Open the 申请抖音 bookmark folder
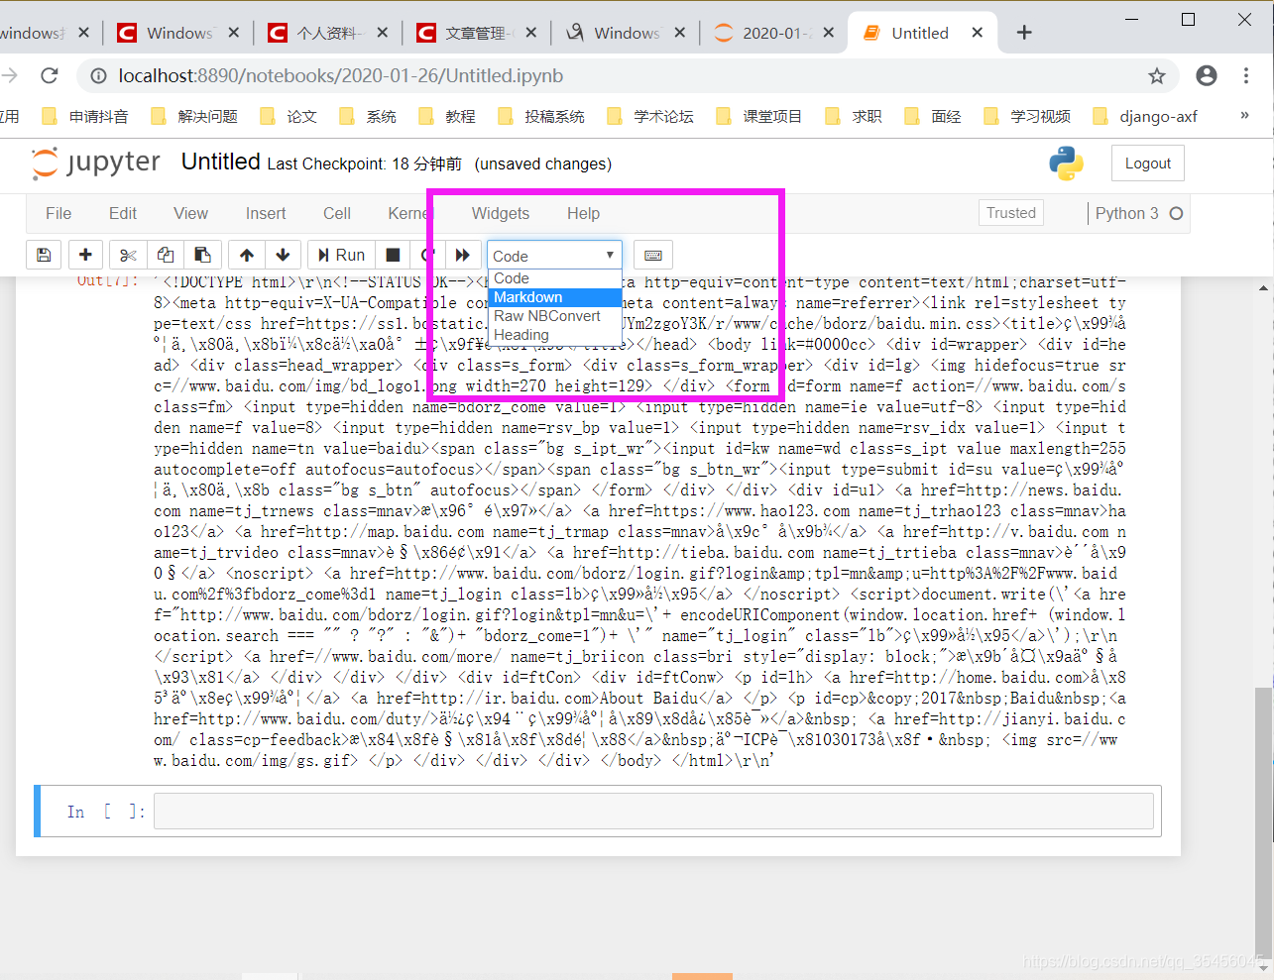 click(85, 116)
